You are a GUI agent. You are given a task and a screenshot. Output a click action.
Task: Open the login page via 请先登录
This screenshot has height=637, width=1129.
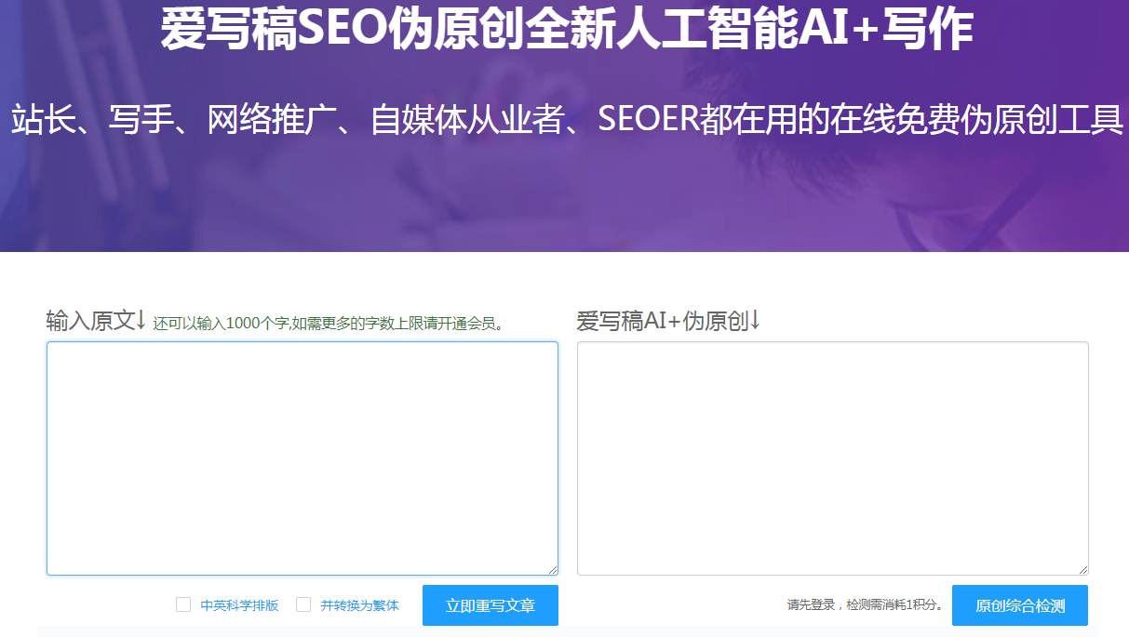point(812,604)
